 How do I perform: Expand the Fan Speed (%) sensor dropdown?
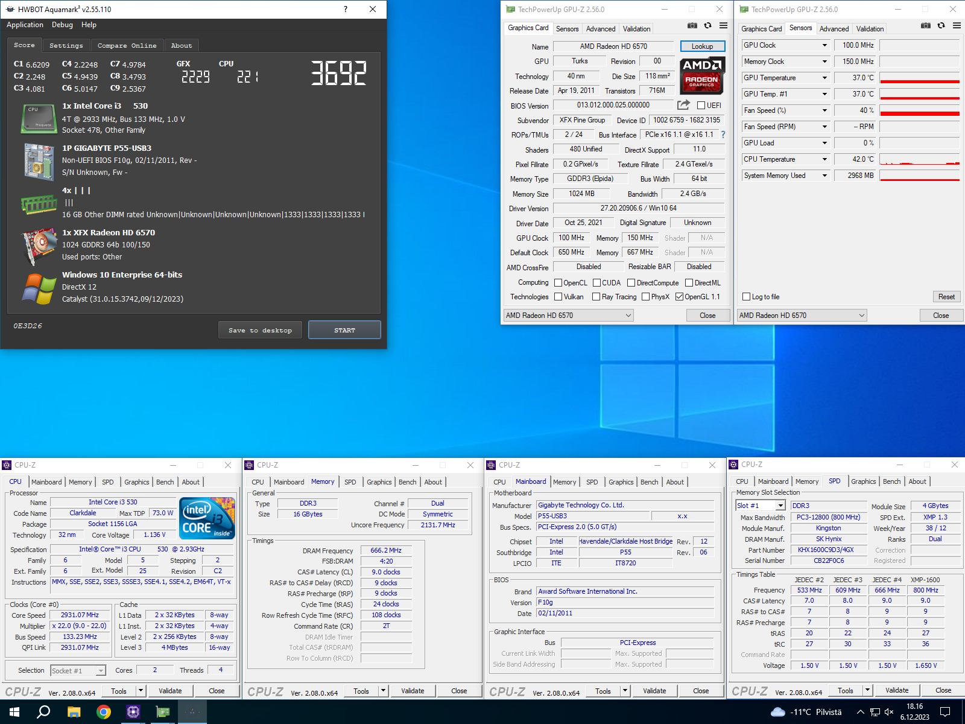click(824, 110)
